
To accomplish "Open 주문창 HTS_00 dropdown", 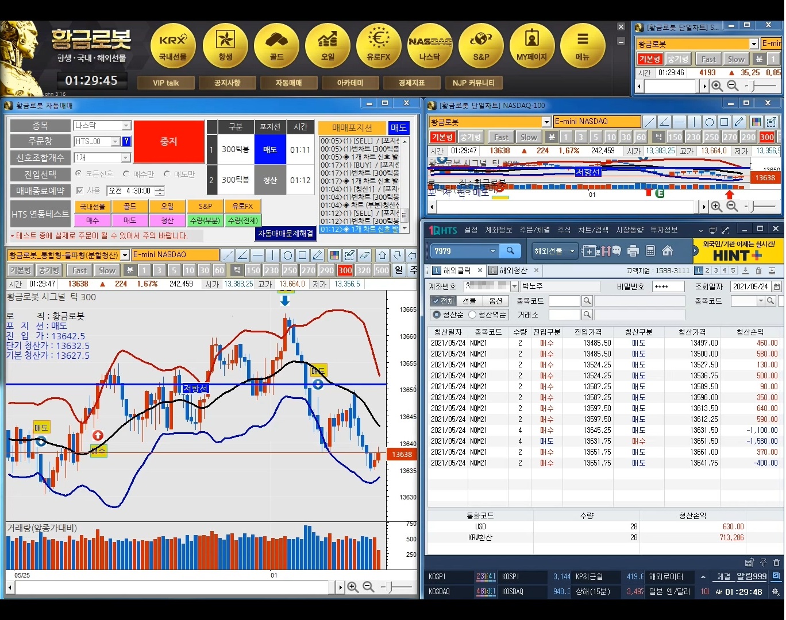I will tap(115, 141).
